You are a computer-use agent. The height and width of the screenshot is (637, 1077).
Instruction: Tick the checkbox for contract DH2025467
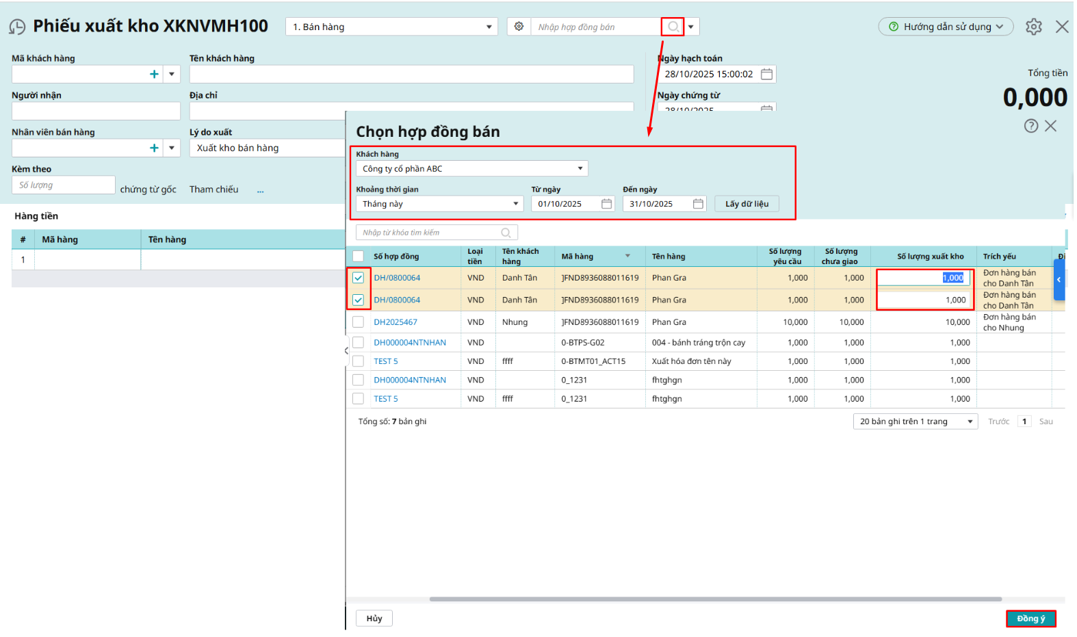[358, 322]
